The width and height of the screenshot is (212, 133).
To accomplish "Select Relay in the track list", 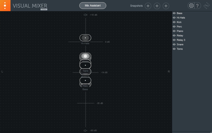I will (180, 36).
